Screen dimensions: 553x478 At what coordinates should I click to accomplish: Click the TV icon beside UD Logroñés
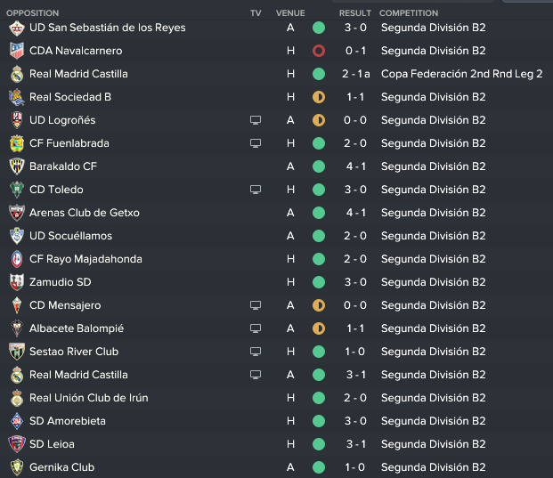coord(256,120)
